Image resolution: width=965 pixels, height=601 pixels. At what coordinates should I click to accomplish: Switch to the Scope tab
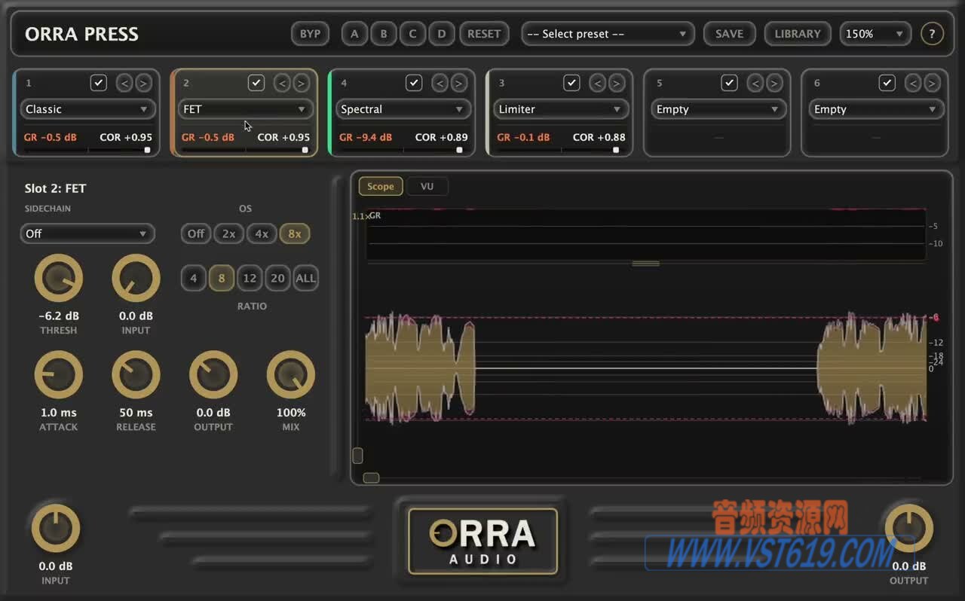click(381, 186)
